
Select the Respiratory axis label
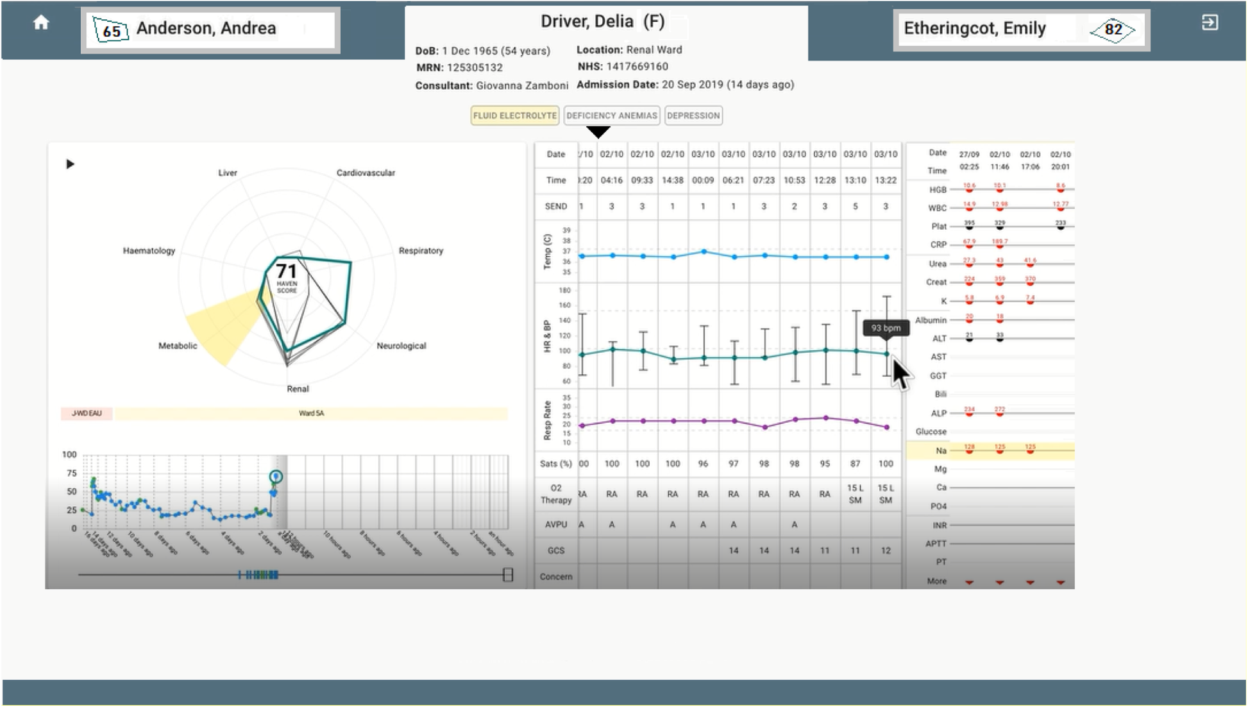[x=421, y=251]
